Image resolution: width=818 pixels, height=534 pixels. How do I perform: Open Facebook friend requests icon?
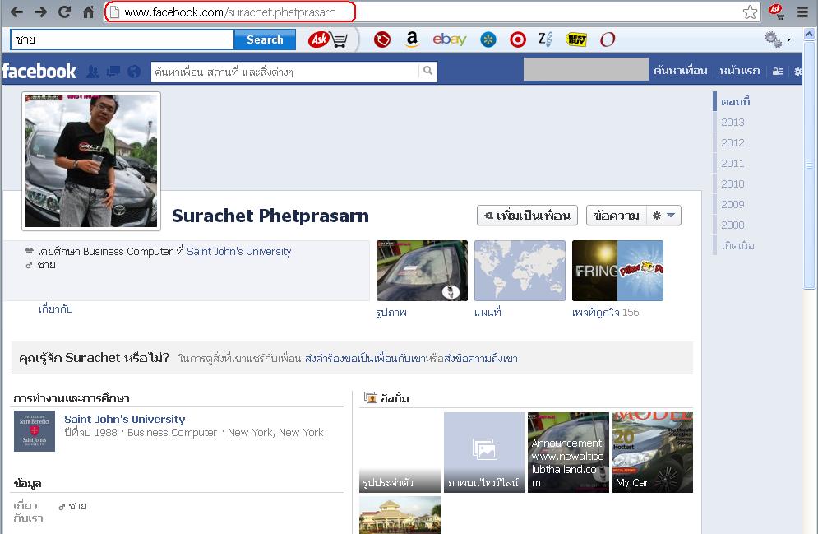click(93, 72)
